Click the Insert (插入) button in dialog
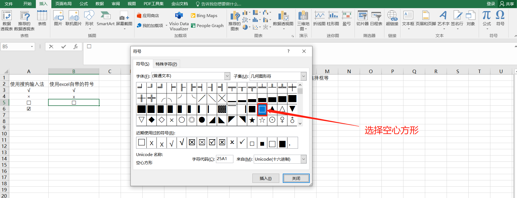Viewport: 517px width, 198px height. (266, 178)
